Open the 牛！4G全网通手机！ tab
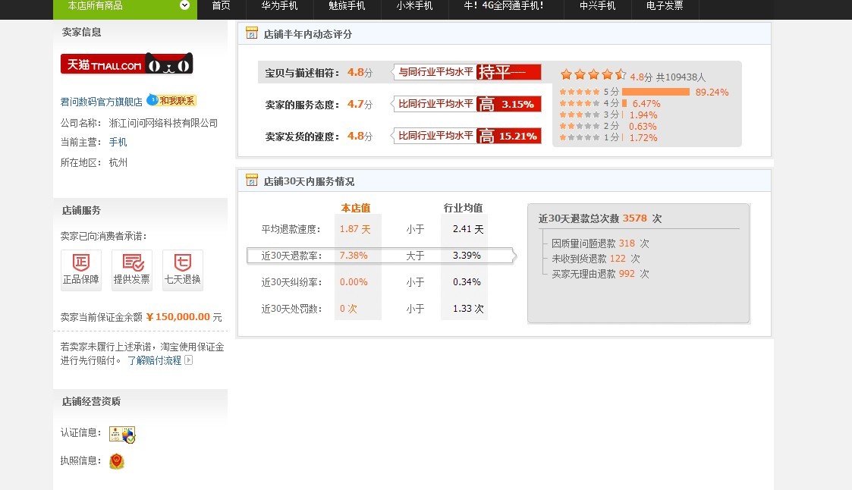This screenshot has width=852, height=490. 504,6
